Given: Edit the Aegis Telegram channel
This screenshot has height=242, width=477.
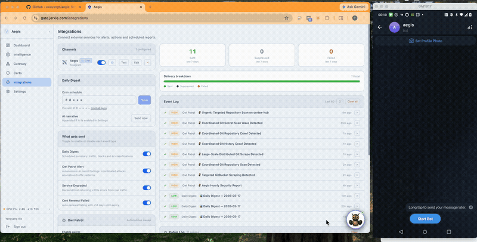Looking at the screenshot, I should 137,63.
